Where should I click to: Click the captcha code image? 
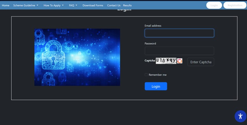click(166, 61)
